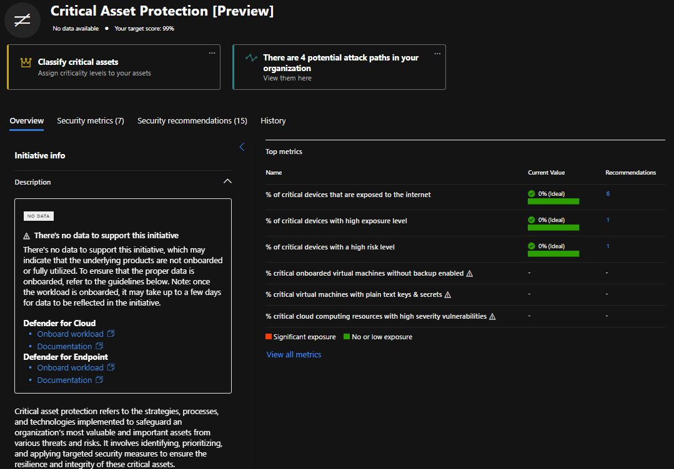Image resolution: width=674 pixels, height=469 pixels.
Task: Click the attack path graph icon on the blue card
Action: (x=252, y=57)
